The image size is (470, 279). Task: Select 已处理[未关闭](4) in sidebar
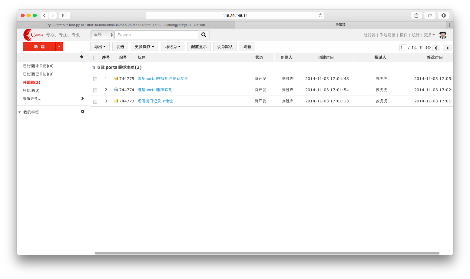(38, 66)
